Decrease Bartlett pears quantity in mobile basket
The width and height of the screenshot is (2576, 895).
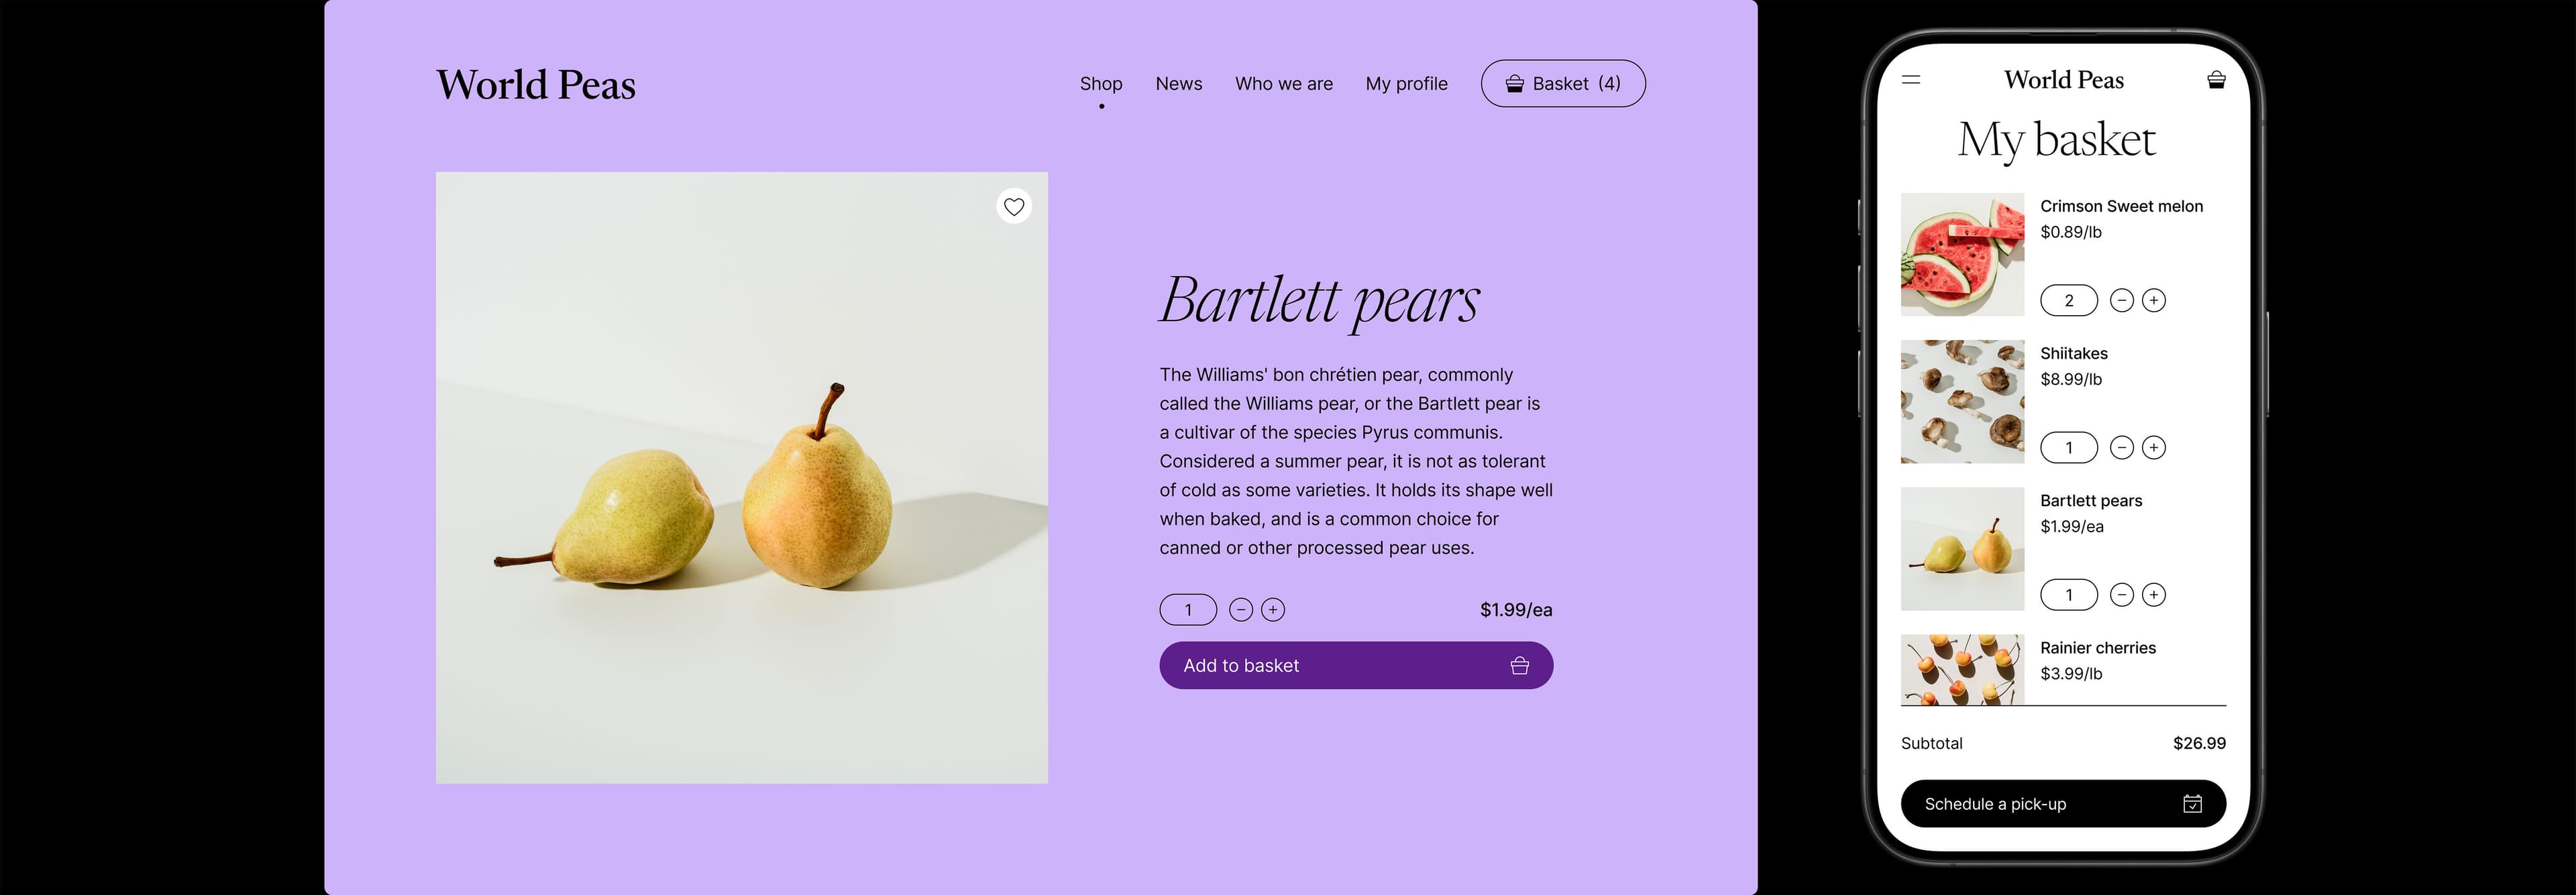point(2122,595)
